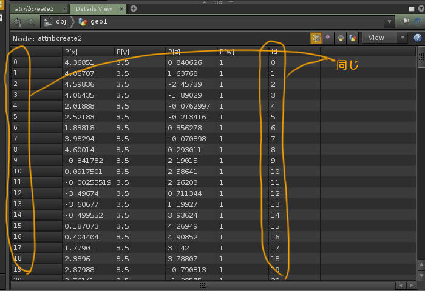Switch to vertex attributes view
The image size is (425, 291).
328,38
